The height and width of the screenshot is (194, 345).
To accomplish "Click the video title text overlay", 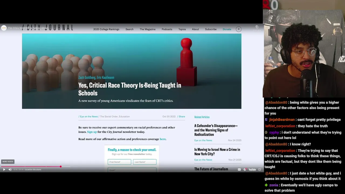I will pyautogui.click(x=28, y=28).
